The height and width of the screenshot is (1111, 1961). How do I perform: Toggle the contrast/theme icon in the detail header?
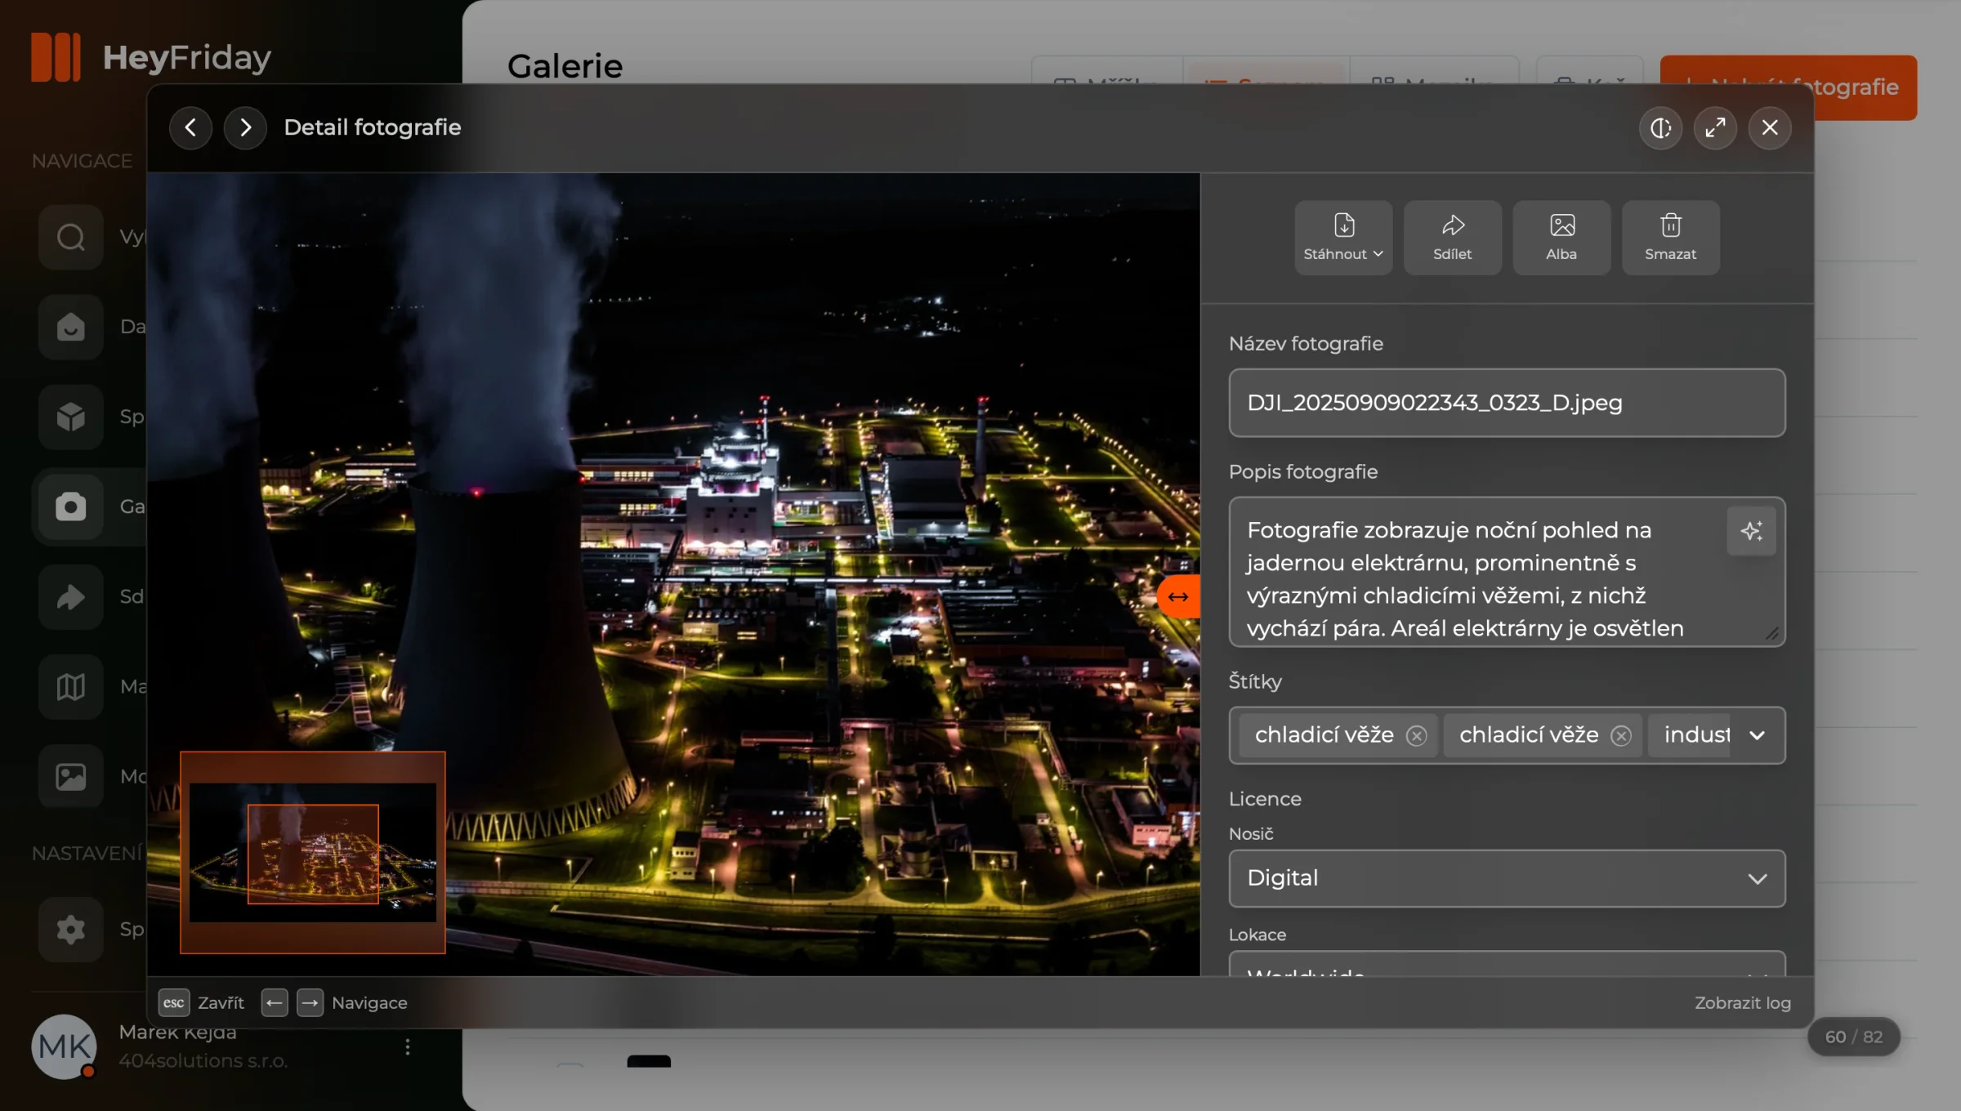click(1660, 127)
